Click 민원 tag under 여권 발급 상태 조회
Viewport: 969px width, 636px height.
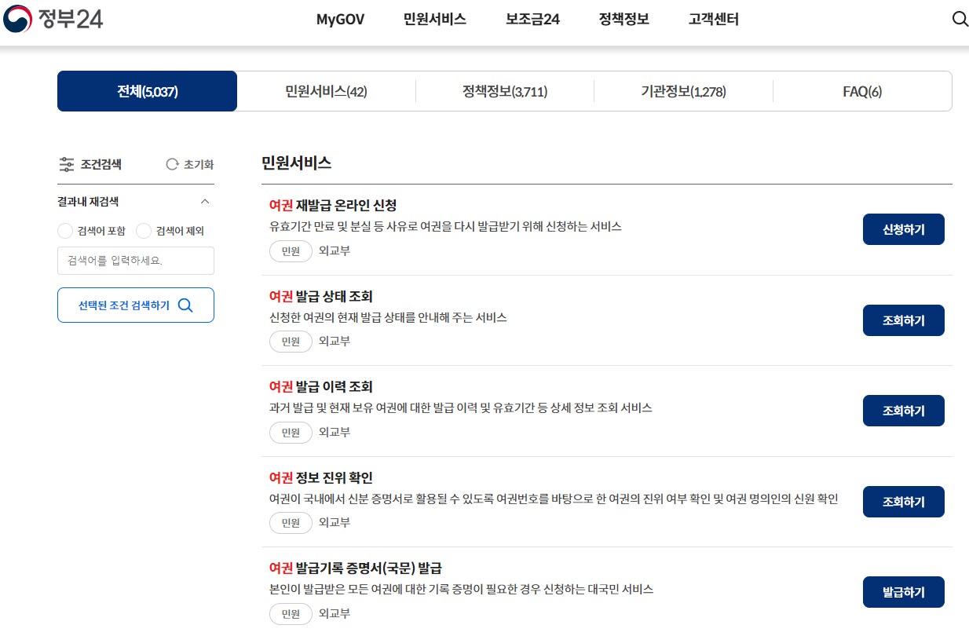[291, 342]
